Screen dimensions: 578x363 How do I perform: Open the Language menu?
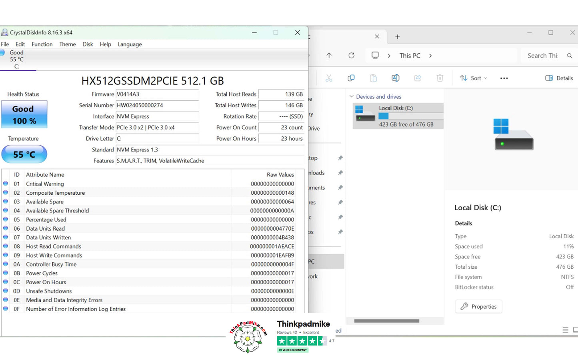click(x=130, y=44)
